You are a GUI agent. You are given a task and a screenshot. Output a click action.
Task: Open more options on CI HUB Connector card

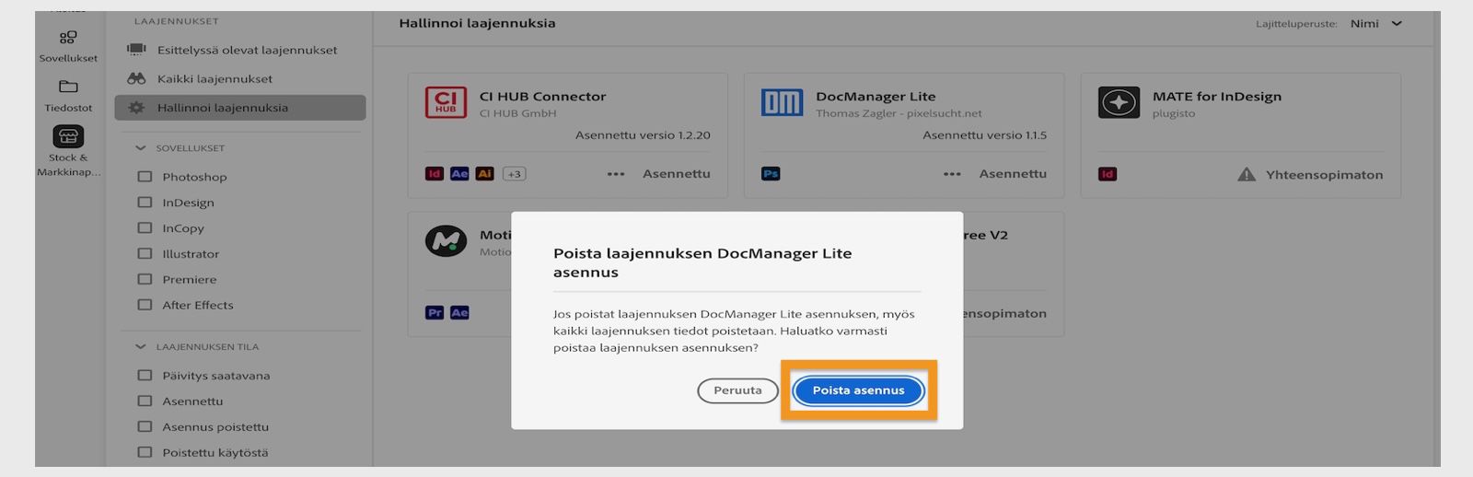pyautogui.click(x=616, y=174)
